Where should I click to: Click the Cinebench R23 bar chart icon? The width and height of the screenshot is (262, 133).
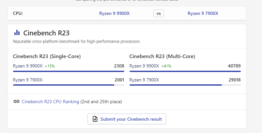coord(17,32)
